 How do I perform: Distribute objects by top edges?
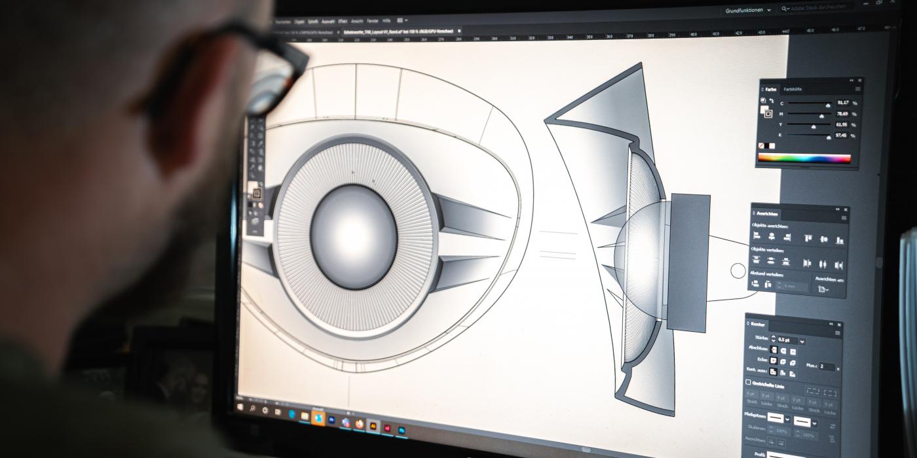(756, 259)
